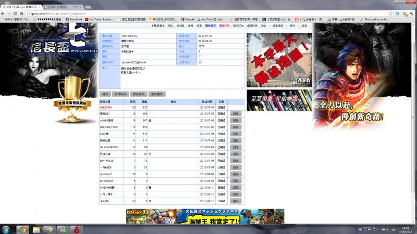Open the starry 星級團隊 banner
Viewport: 417px width, 234px height.
coord(279,100)
